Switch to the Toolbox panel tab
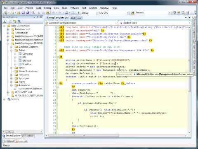 (x=28, y=136)
